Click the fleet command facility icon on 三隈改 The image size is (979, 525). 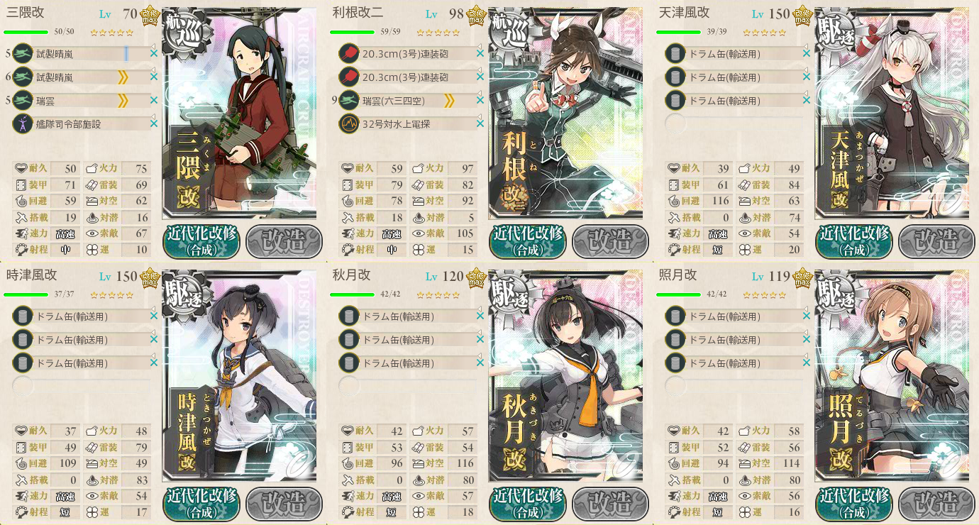pyautogui.click(x=22, y=124)
